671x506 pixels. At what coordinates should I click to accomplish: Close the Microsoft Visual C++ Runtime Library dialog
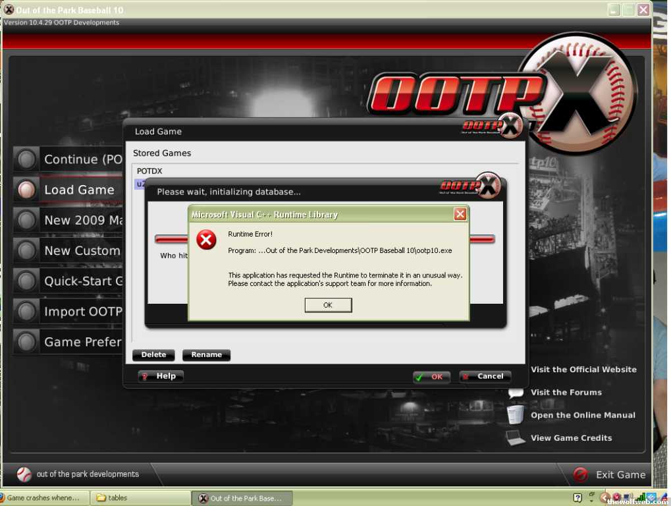click(460, 214)
